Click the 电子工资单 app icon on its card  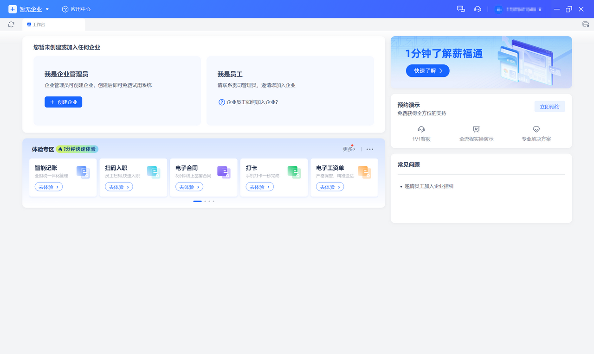tap(365, 172)
